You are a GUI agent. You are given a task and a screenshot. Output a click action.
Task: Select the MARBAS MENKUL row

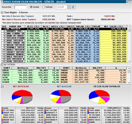pyautogui.click(x=64, y=54)
